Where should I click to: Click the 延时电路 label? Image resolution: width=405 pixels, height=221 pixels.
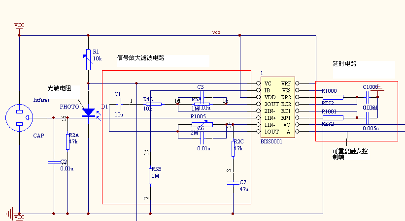coord(344,64)
